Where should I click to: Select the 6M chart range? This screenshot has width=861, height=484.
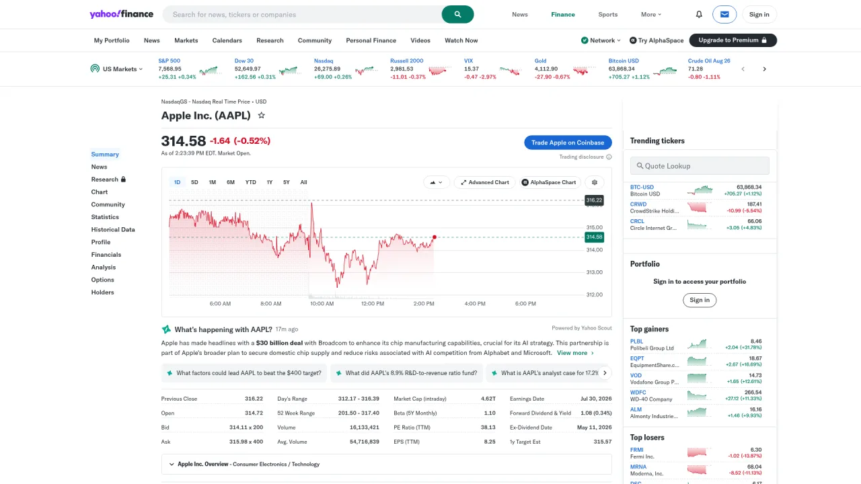click(x=231, y=182)
